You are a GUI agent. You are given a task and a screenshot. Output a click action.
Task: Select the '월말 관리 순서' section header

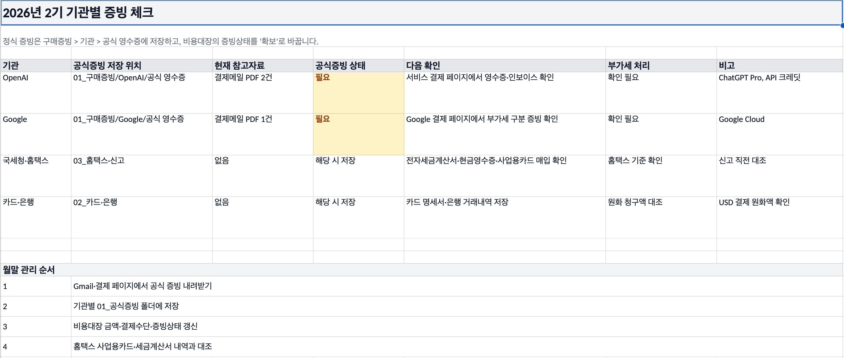point(421,270)
